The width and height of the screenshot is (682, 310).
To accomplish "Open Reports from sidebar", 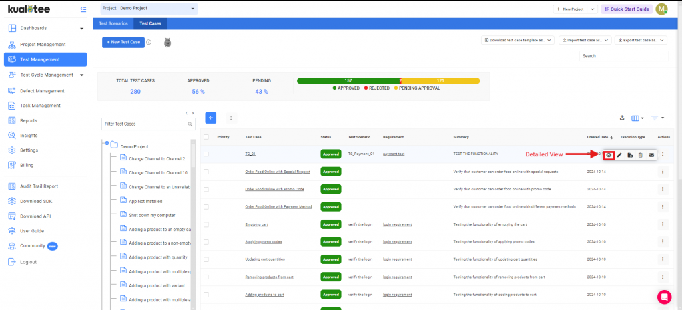I will tap(28, 120).
